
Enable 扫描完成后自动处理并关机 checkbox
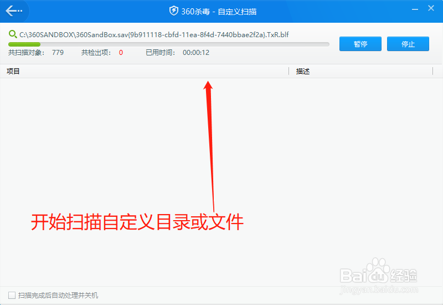click(12, 296)
